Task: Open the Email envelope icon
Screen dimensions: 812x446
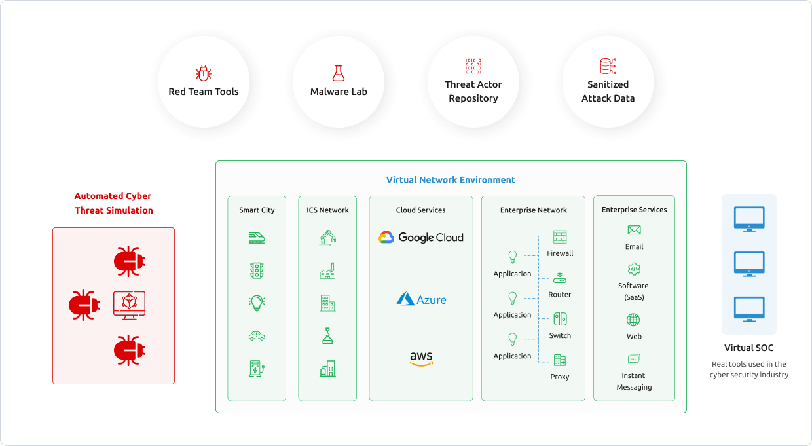Action: pos(634,230)
